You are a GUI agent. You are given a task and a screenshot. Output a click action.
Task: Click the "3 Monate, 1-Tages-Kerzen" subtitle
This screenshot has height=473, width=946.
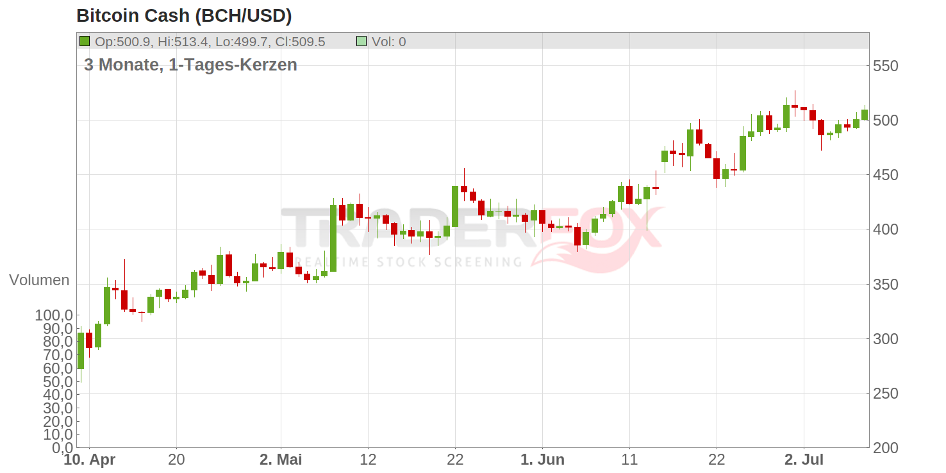point(190,65)
